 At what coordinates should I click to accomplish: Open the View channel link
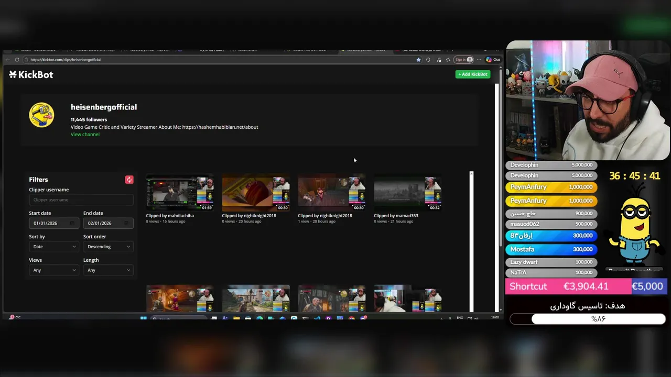85,135
